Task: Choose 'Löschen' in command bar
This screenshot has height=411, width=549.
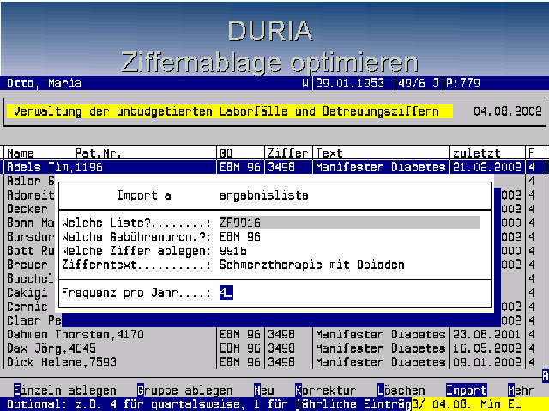Action: coord(401,390)
